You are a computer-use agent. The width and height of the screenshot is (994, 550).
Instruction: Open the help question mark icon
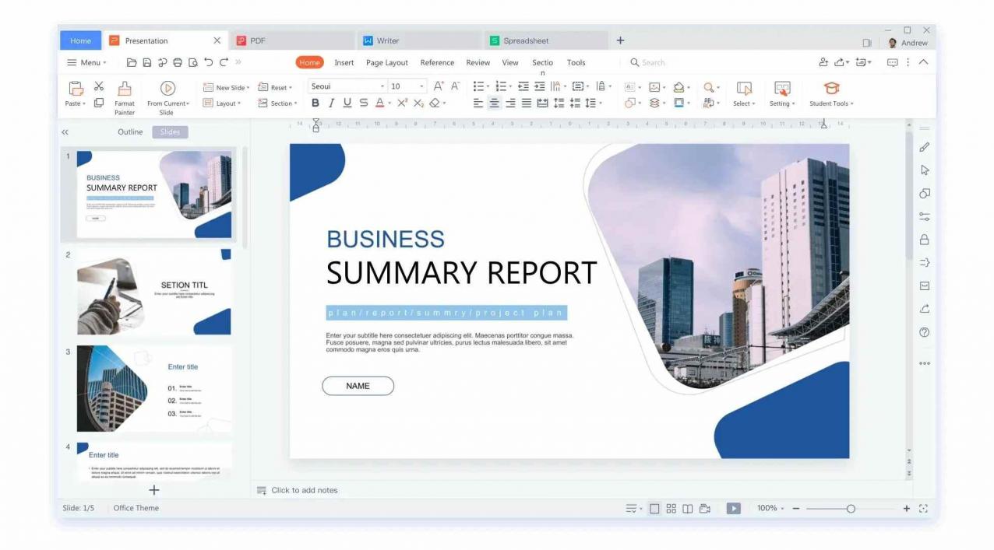[x=924, y=332]
